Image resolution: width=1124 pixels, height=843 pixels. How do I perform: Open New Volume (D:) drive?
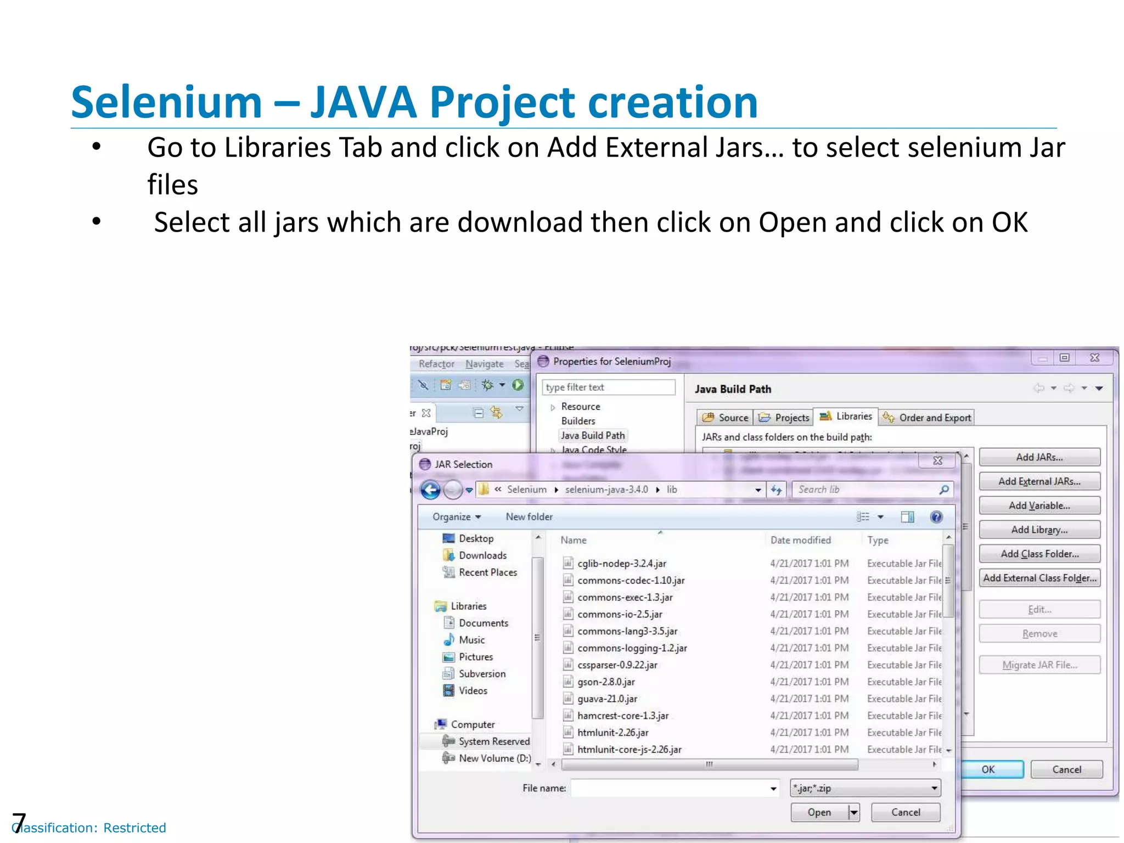[x=487, y=758]
